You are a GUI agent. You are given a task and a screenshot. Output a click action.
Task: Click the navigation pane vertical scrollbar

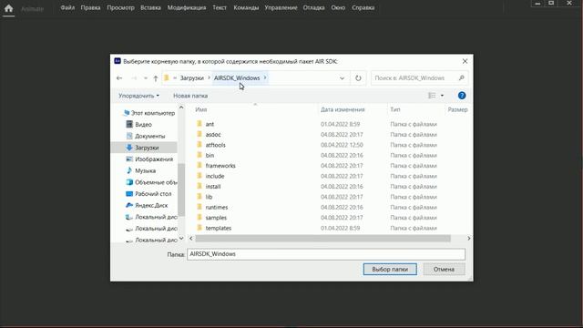[x=181, y=190]
